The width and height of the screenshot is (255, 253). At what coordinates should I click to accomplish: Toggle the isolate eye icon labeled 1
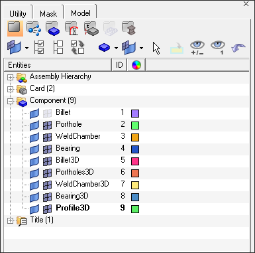click(218, 48)
